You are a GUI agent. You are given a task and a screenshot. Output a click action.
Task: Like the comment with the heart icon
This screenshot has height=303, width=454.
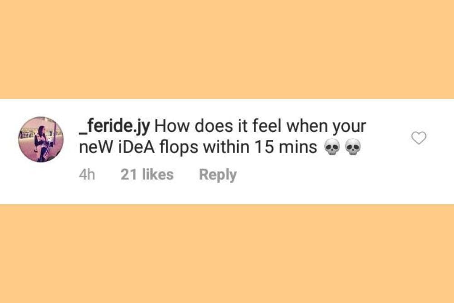coord(419,138)
